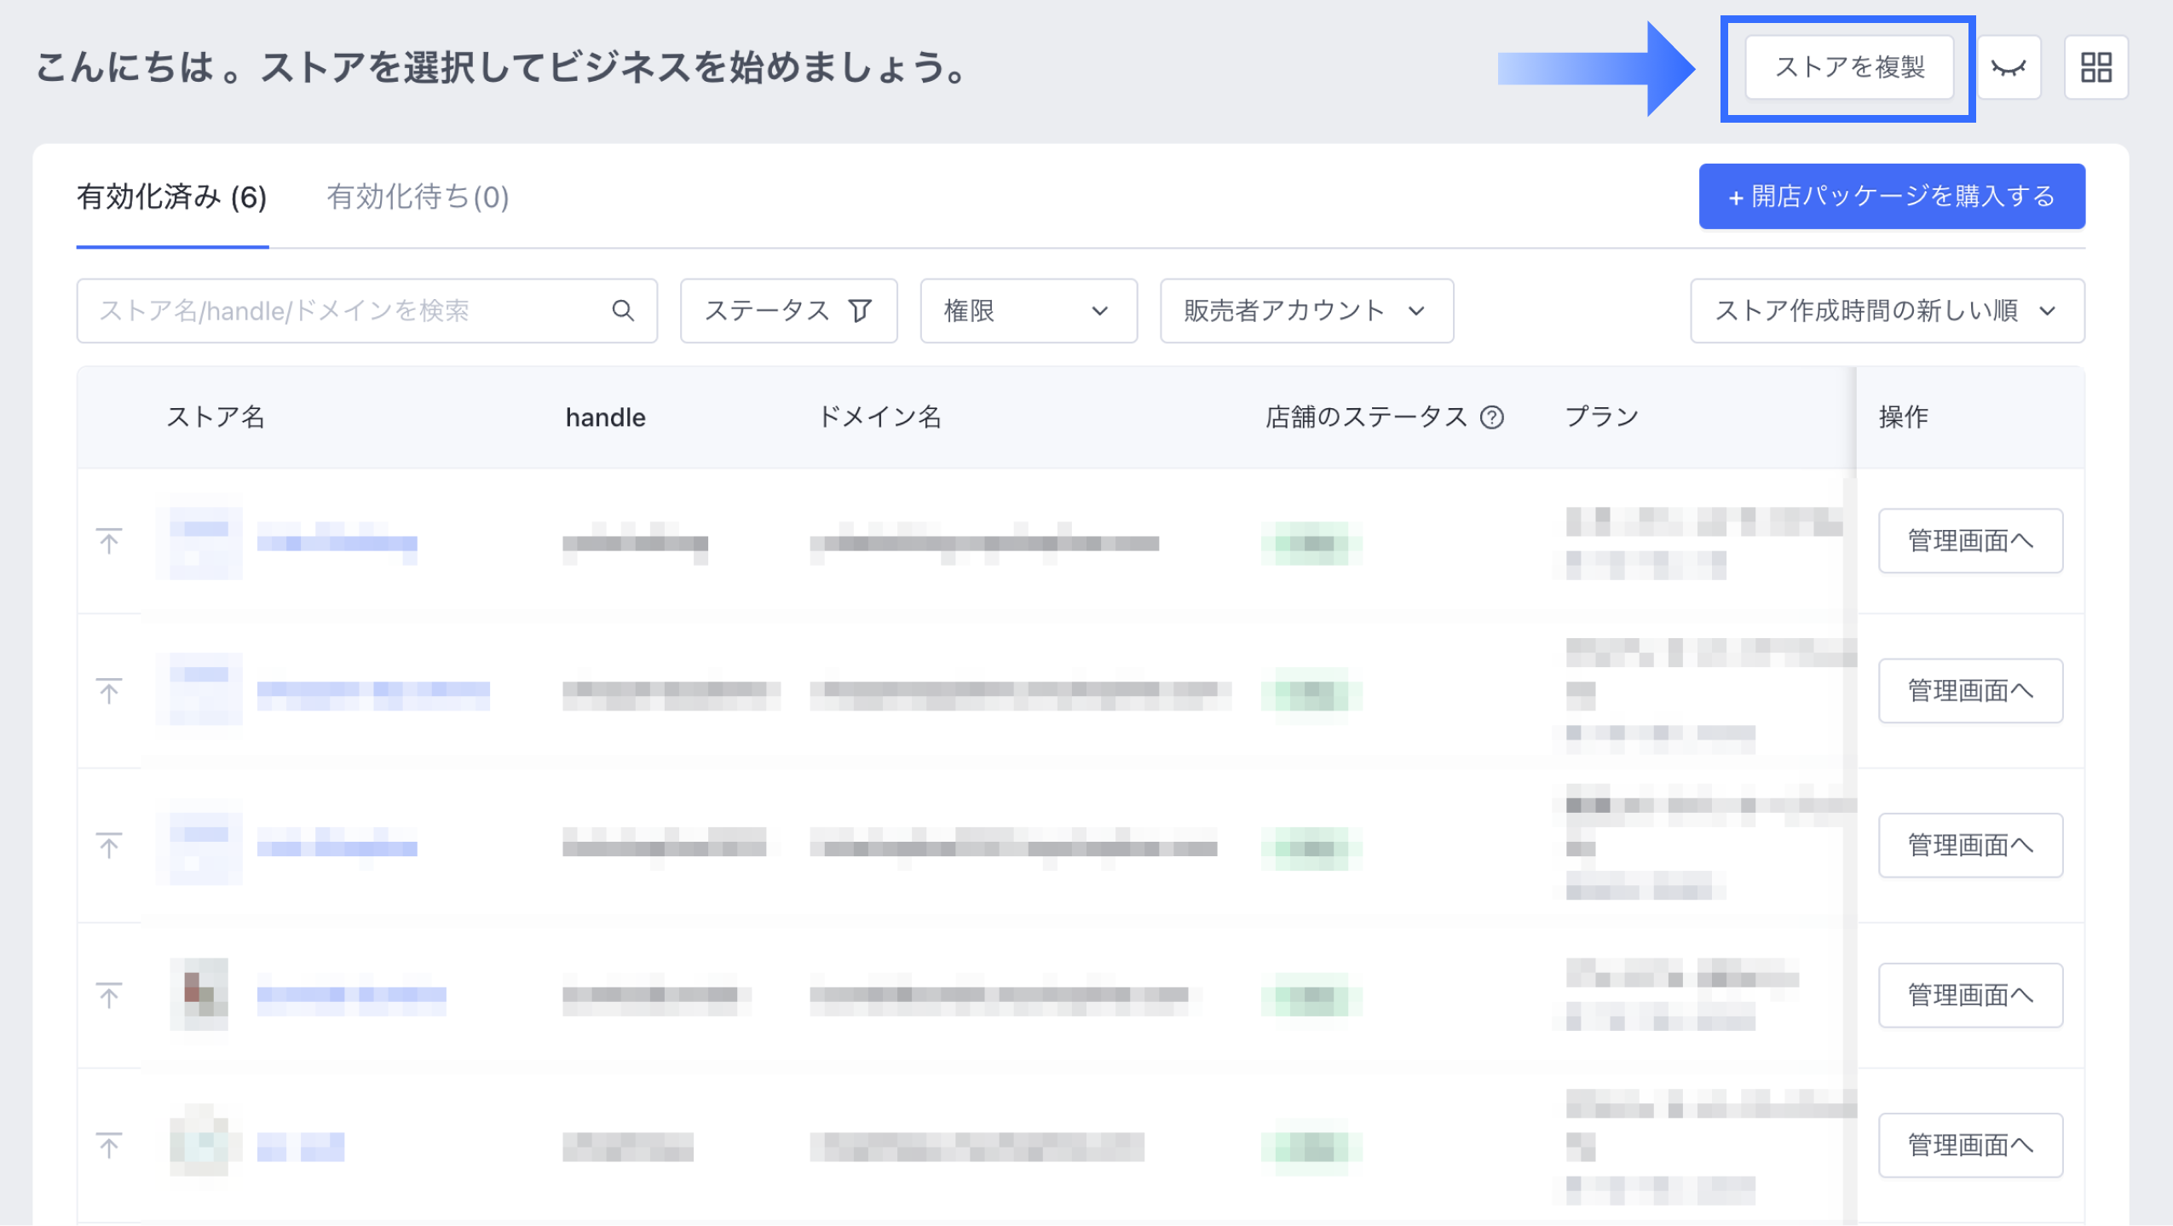The width and height of the screenshot is (2173, 1226).
Task: Click the 操作 column header
Action: click(1904, 417)
